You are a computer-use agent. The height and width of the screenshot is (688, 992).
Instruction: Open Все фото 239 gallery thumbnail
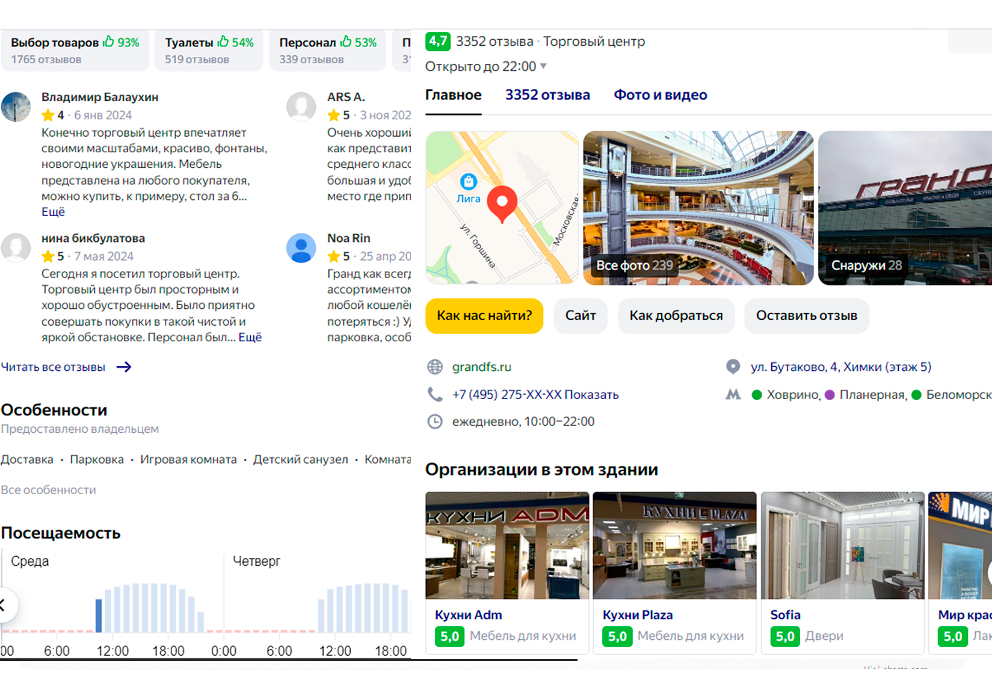click(698, 208)
